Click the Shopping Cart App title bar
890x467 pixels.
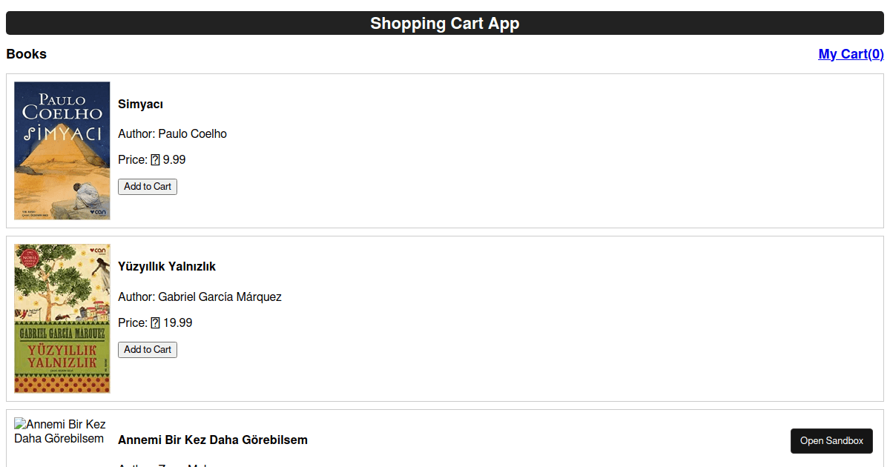pyautogui.click(x=445, y=23)
